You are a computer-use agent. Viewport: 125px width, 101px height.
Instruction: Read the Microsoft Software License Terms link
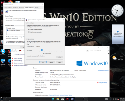[x=60, y=95]
